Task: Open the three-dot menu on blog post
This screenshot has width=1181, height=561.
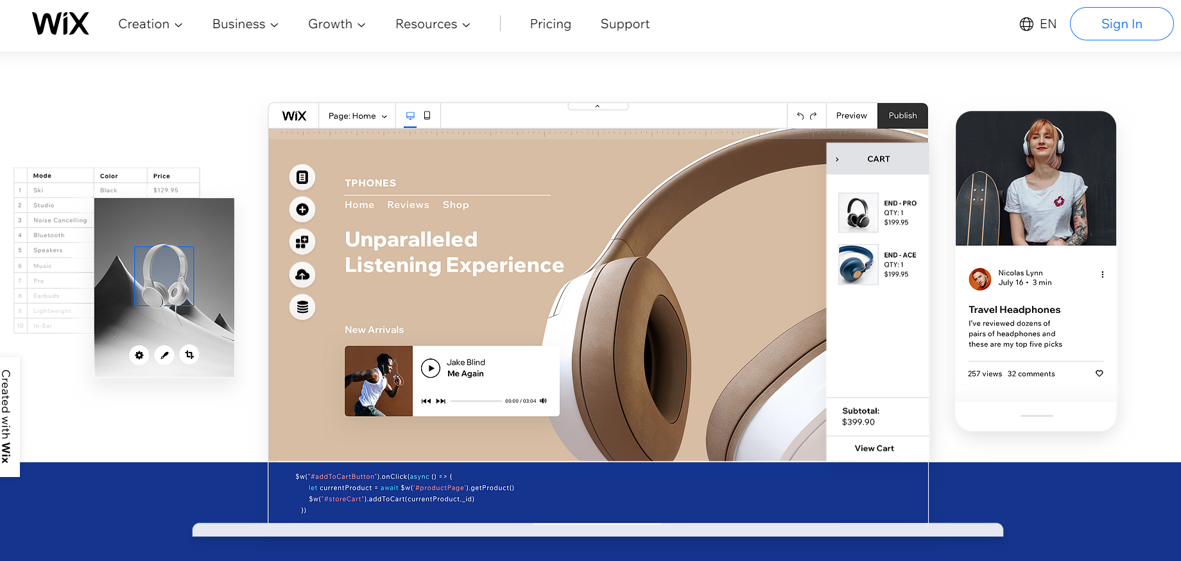Action: [x=1103, y=274]
